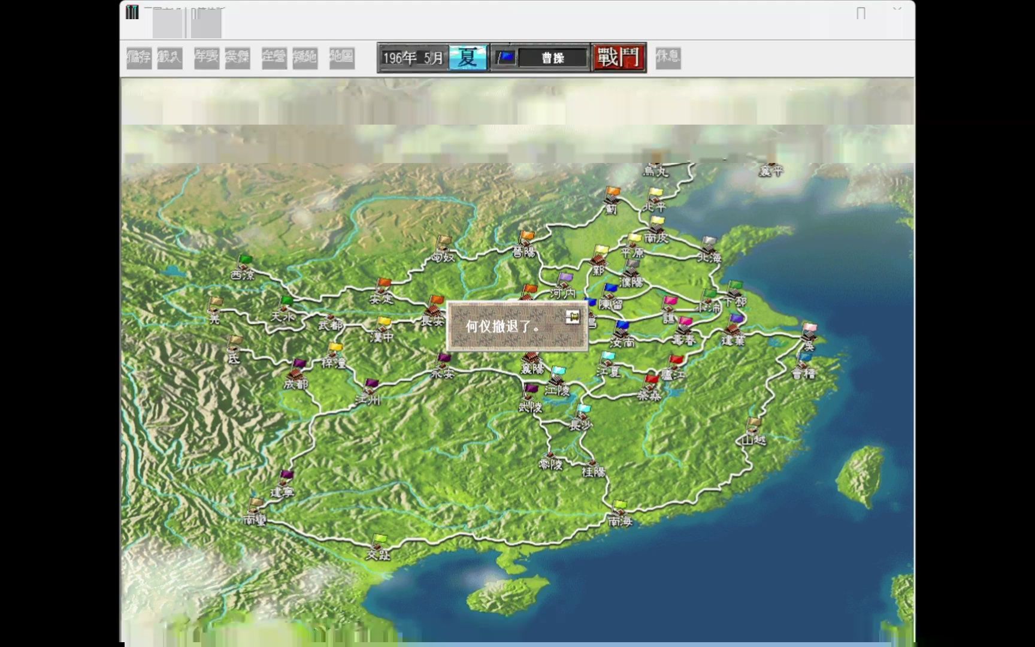
Task: Select the 北海 city with gray flag
Action: pos(709,250)
